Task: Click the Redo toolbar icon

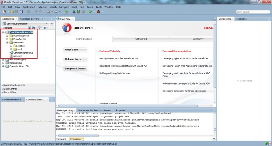Action: click(x=41, y=12)
